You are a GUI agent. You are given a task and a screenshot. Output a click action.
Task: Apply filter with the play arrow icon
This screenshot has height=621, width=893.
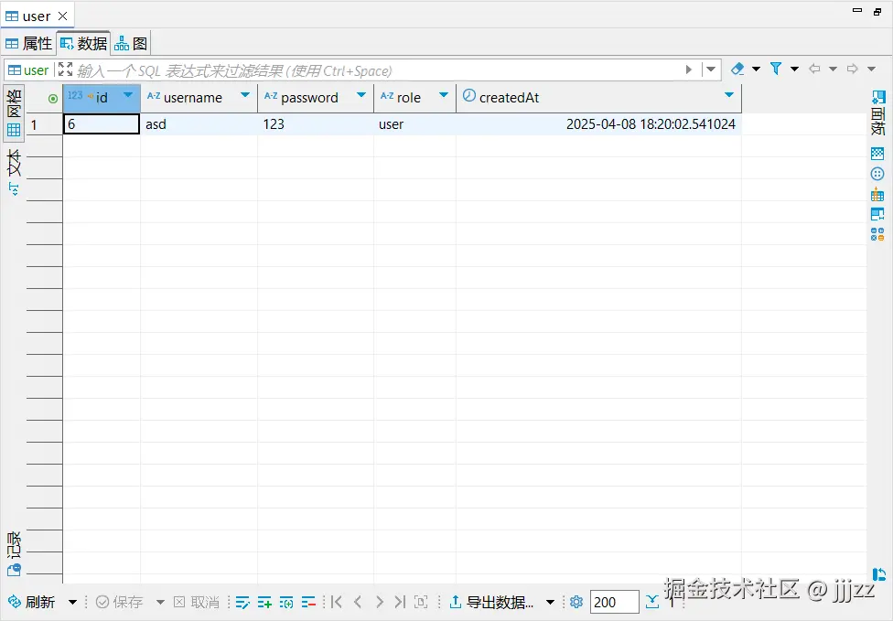pos(689,70)
